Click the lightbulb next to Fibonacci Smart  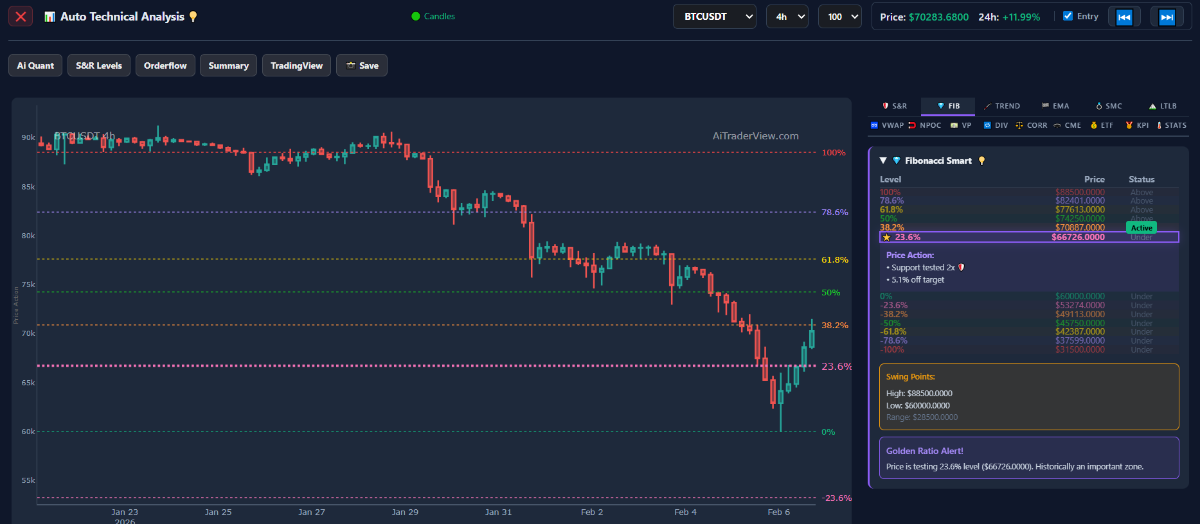click(x=981, y=161)
